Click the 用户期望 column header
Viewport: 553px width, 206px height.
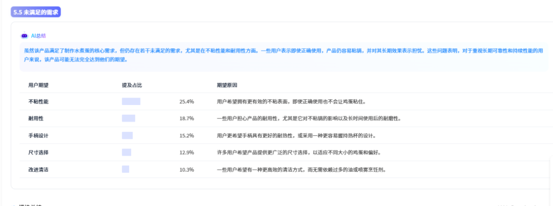[x=38, y=85]
